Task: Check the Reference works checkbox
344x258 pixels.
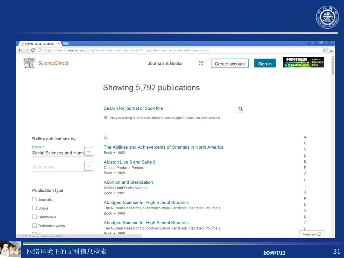Action: pyautogui.click(x=34, y=226)
